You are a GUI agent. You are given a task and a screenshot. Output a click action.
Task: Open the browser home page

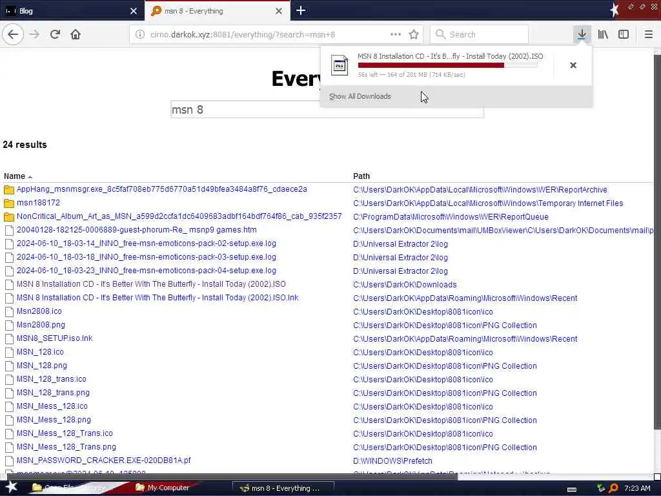76,35
